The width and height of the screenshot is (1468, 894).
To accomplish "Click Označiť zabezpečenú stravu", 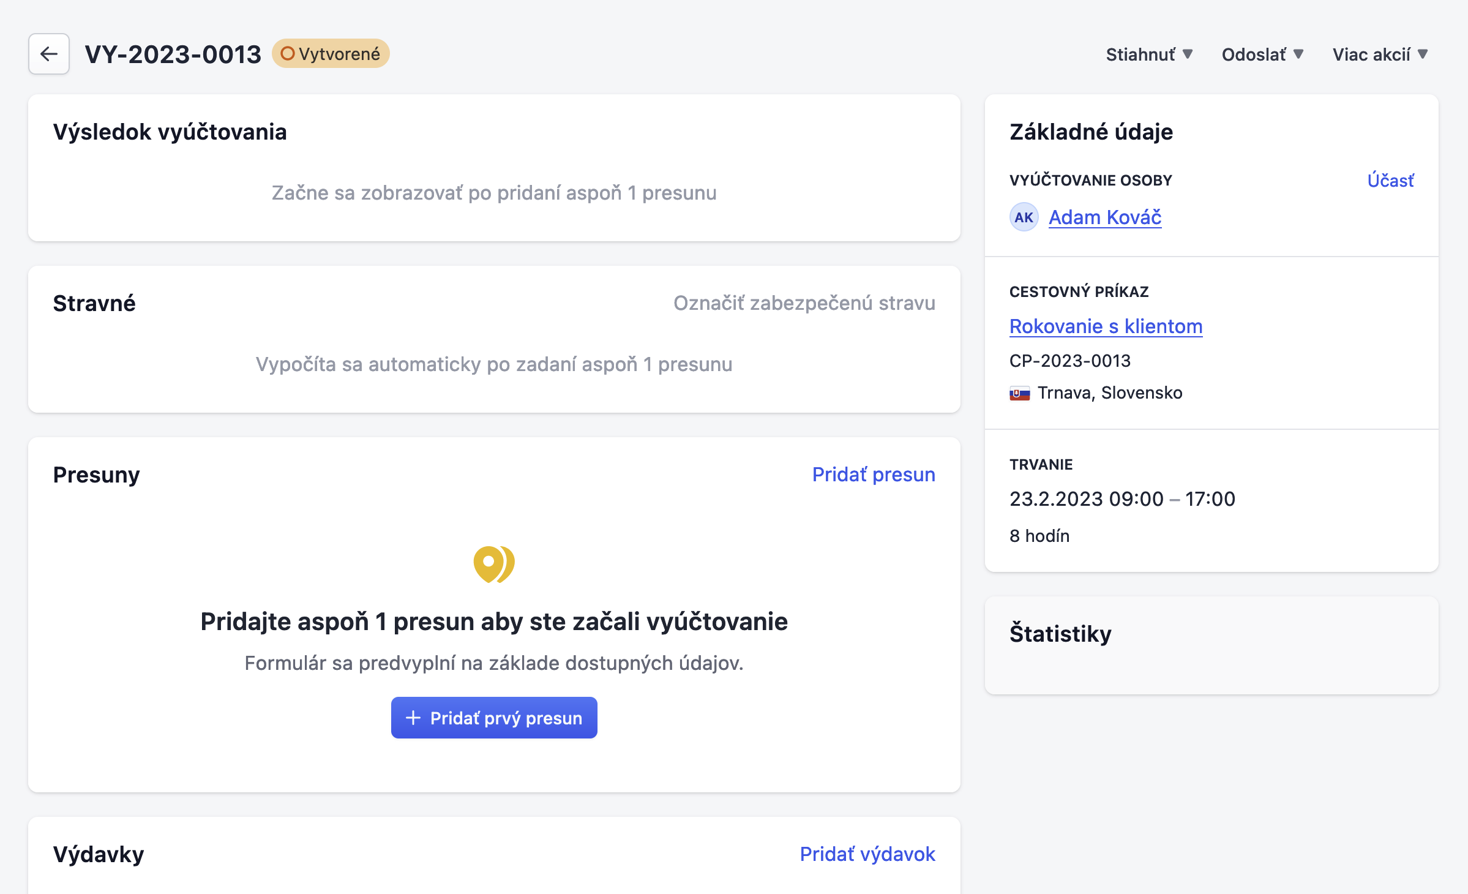I will tap(804, 303).
